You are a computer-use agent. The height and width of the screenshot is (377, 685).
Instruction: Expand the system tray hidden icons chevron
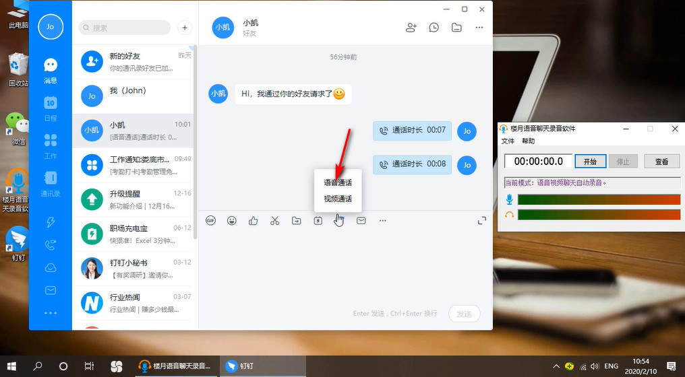556,366
